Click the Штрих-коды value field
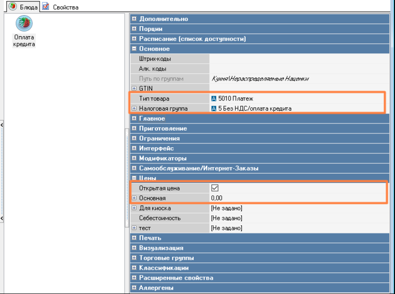Viewport: 395px width, 294px height. click(x=296, y=59)
